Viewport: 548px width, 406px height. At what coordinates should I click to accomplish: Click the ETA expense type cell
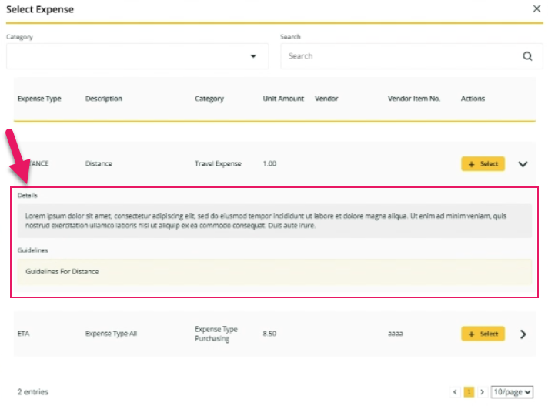(x=23, y=334)
